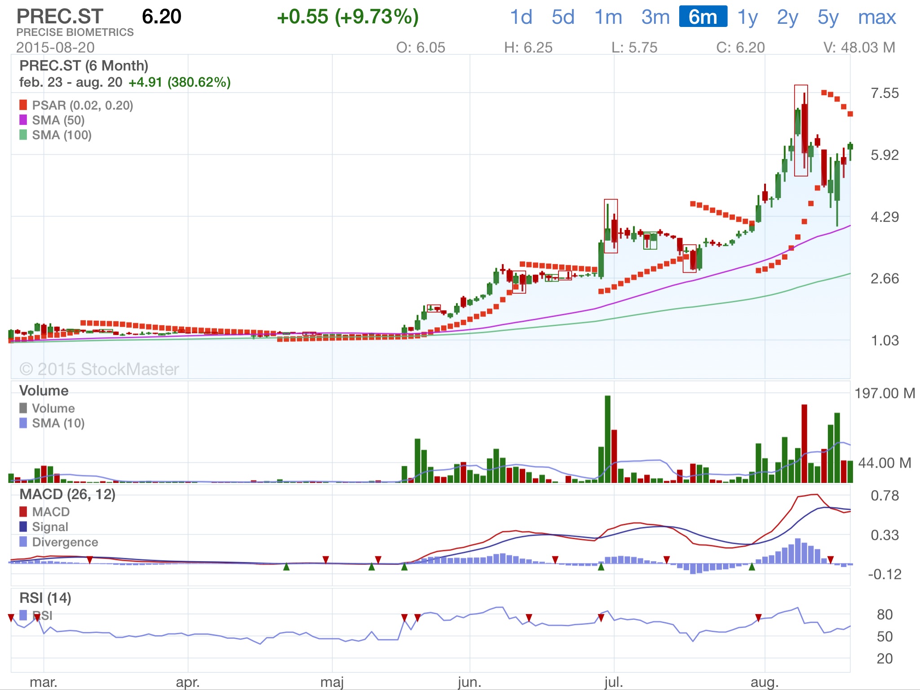Click the PREC.ST ticker symbol header

coord(60,17)
